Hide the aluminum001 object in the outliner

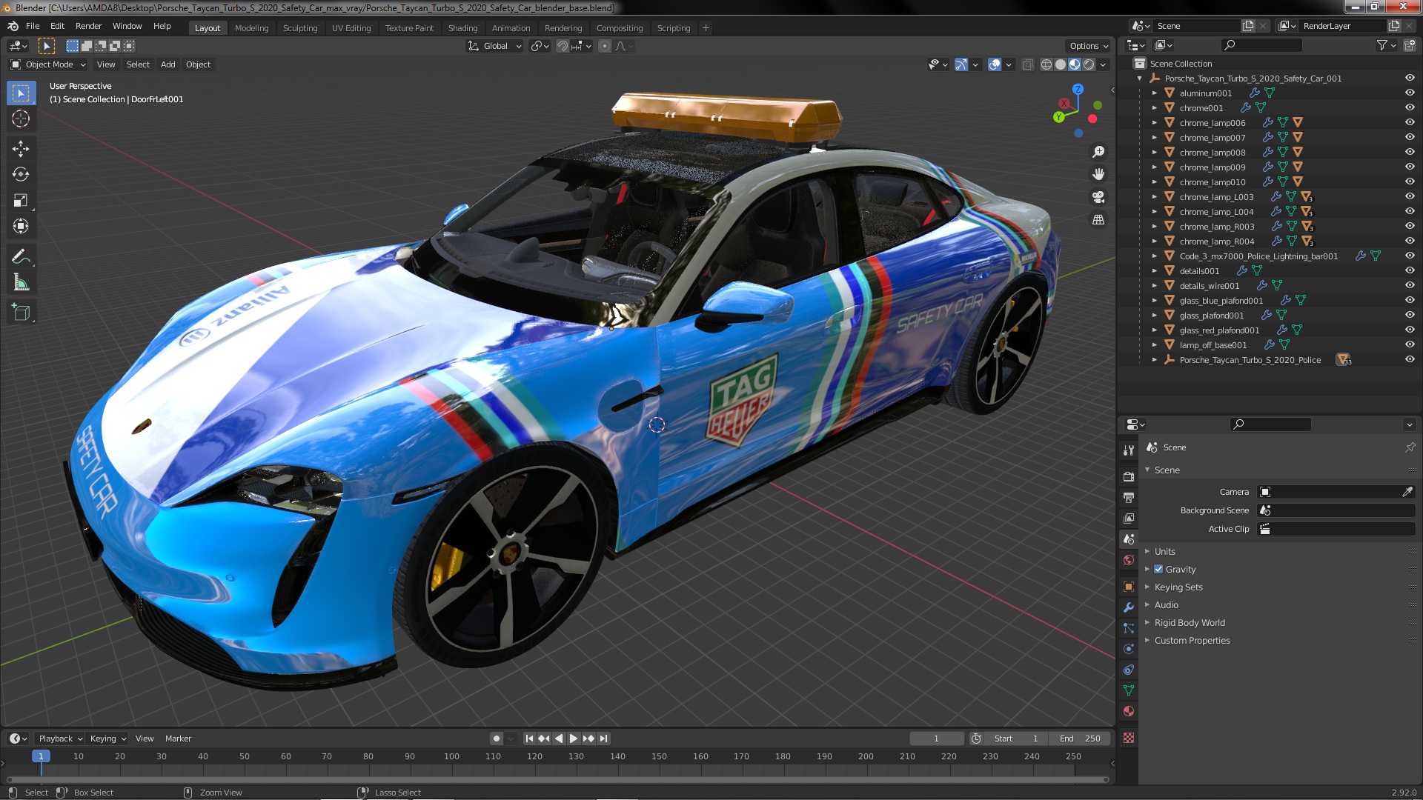pyautogui.click(x=1410, y=93)
